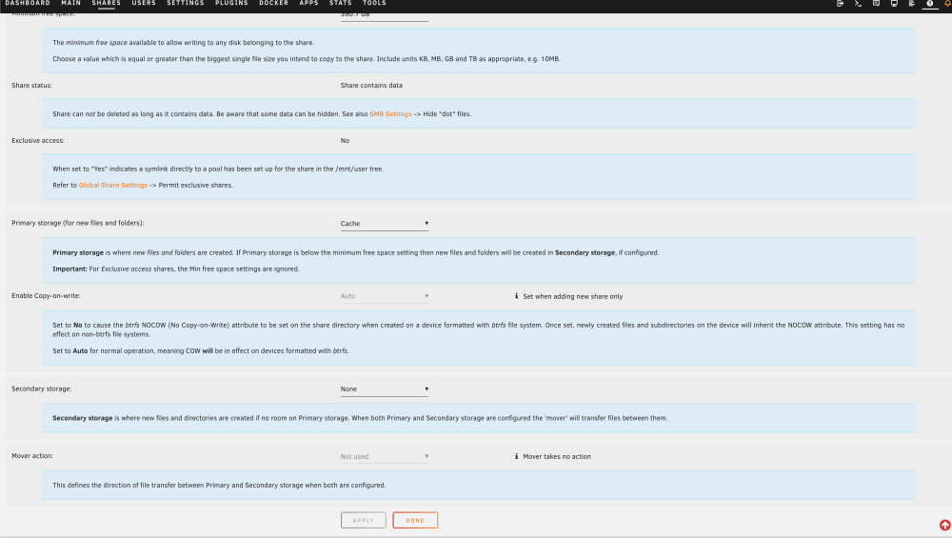Image resolution: width=952 pixels, height=538 pixels.
Task: Click the Done button
Action: pyautogui.click(x=415, y=521)
